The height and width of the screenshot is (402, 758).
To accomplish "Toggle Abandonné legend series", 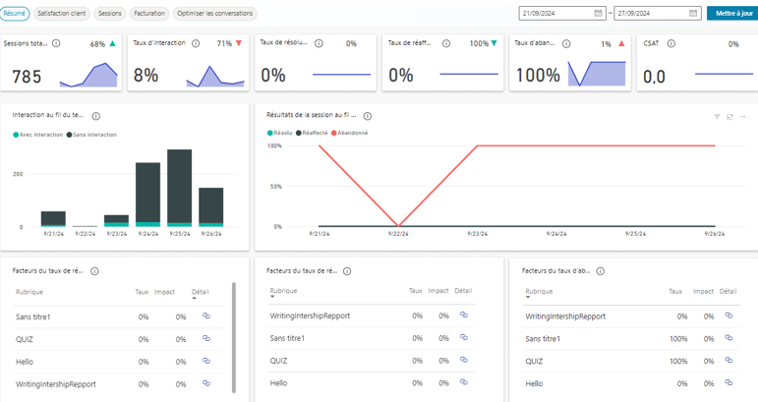I will click(350, 133).
